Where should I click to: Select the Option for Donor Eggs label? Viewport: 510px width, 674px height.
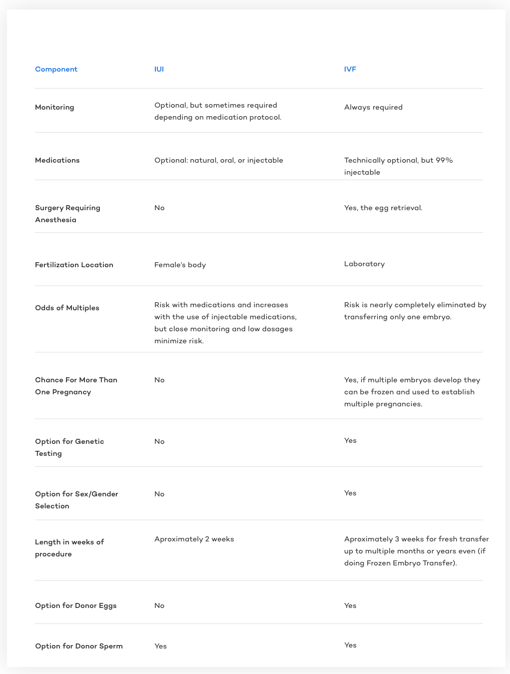(76, 605)
